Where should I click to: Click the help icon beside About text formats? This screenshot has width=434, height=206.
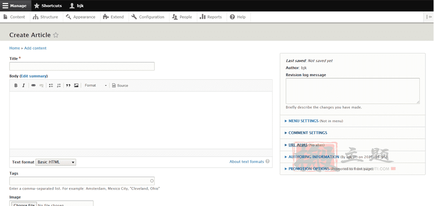(x=267, y=161)
